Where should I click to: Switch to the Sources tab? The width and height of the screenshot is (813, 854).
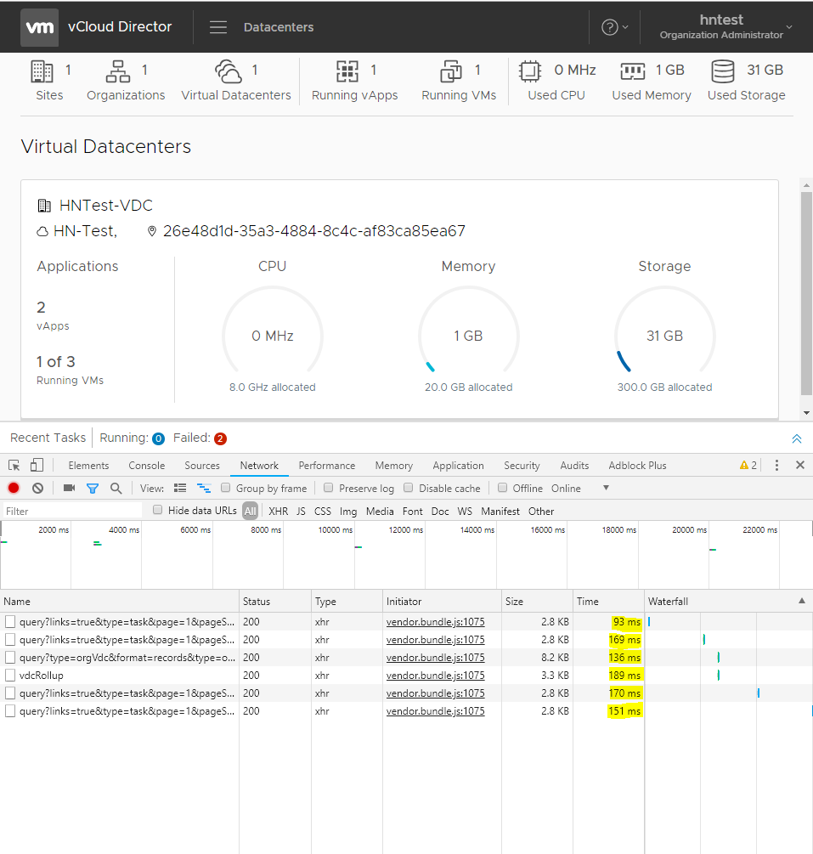pyautogui.click(x=202, y=466)
